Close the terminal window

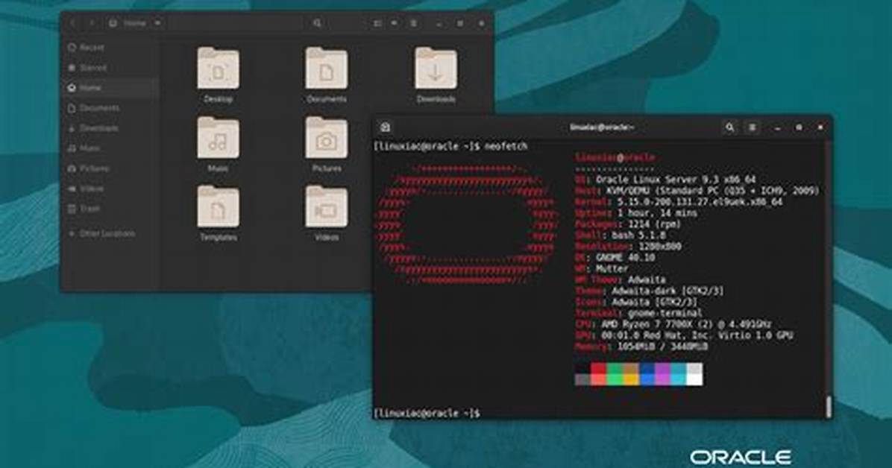(820, 127)
